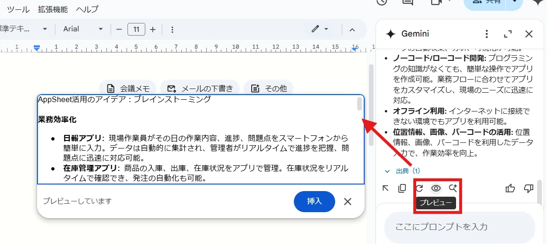Open the ヘルプ menu
Image resolution: width=547 pixels, height=244 pixels.
87,9
